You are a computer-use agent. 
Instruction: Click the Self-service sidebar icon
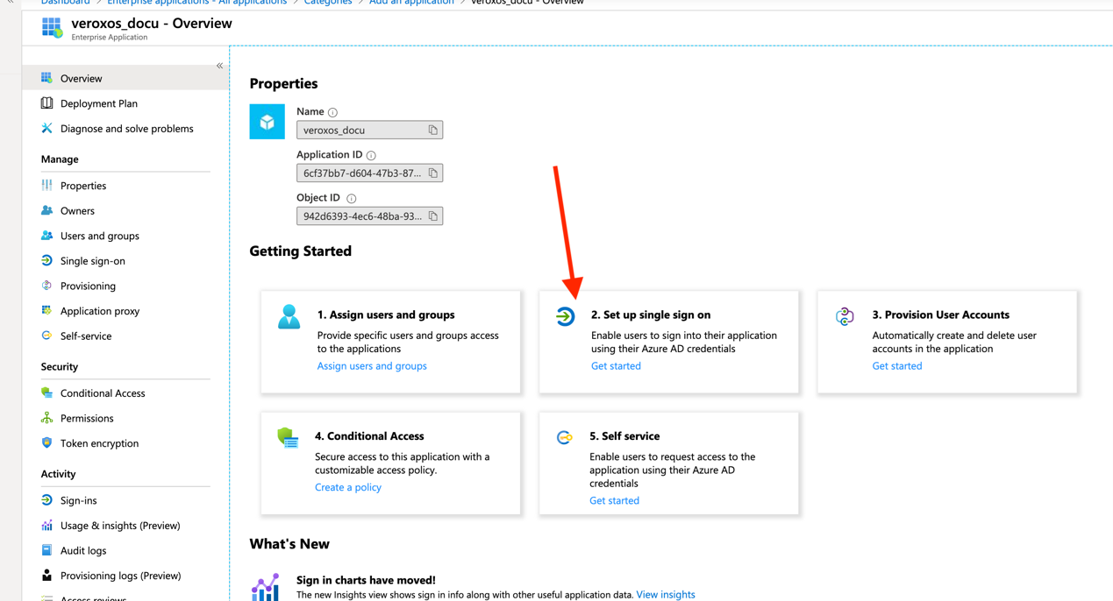47,336
